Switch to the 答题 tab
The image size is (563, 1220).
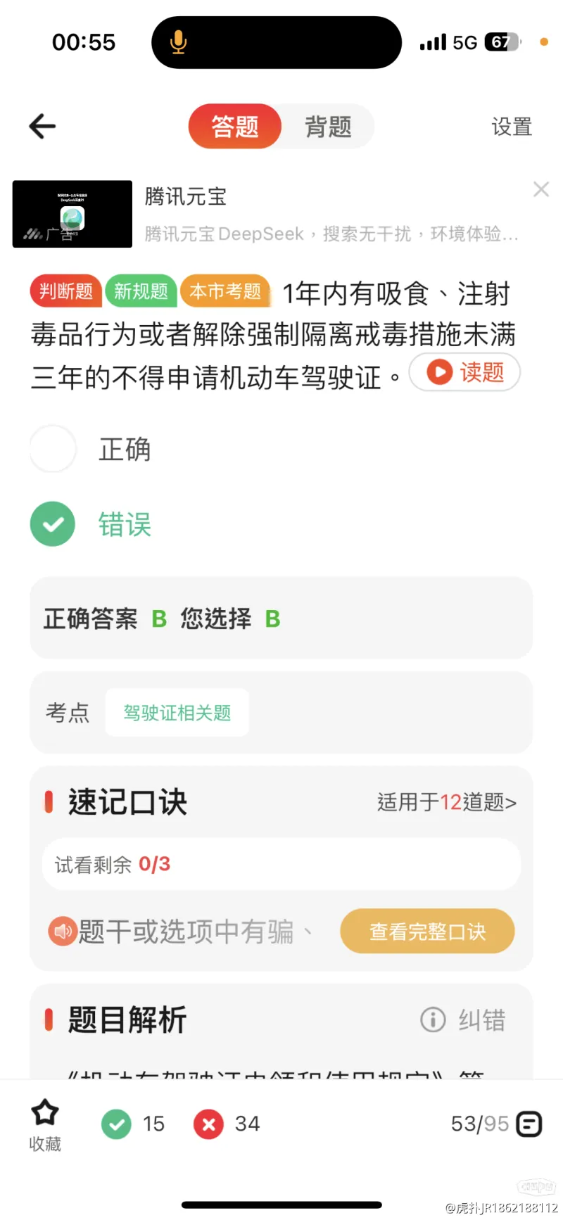235,127
